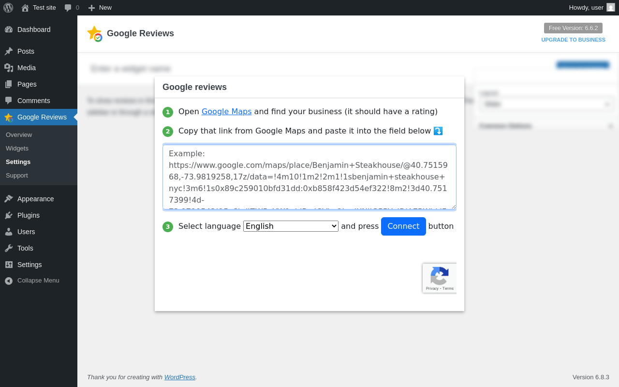This screenshot has width=619, height=387.
Task: Open the English language dropdown
Action: pos(291,226)
